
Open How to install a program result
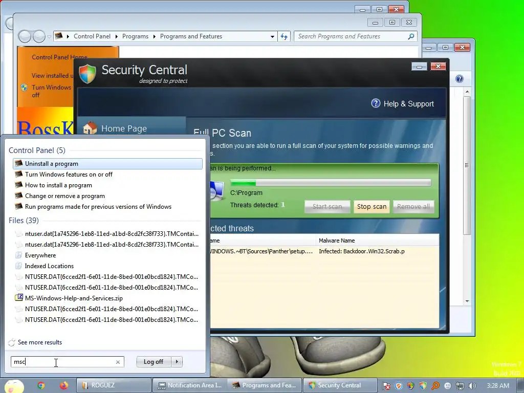pos(58,185)
